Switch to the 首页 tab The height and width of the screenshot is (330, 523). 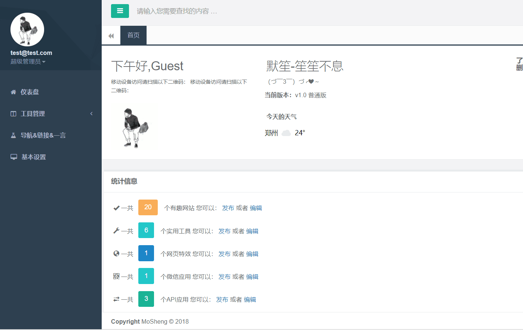tap(133, 36)
